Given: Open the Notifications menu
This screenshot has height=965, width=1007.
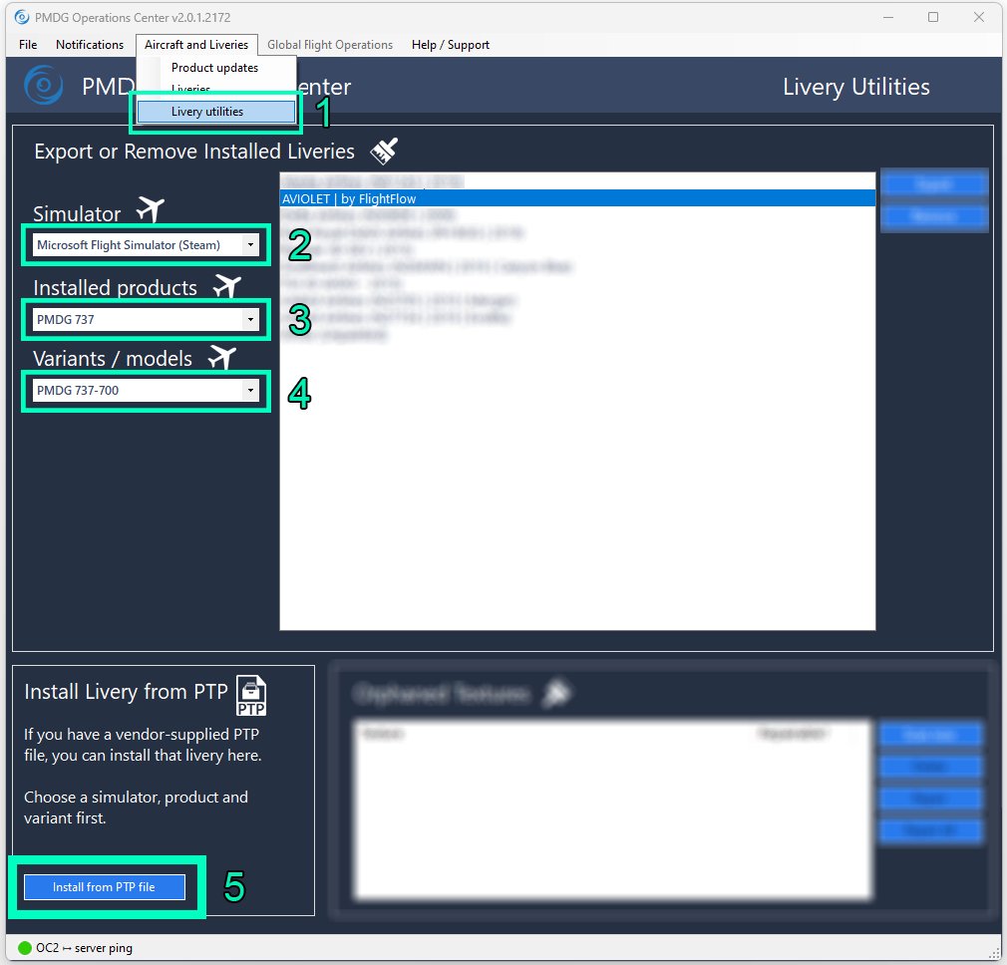Looking at the screenshot, I should click(x=90, y=45).
